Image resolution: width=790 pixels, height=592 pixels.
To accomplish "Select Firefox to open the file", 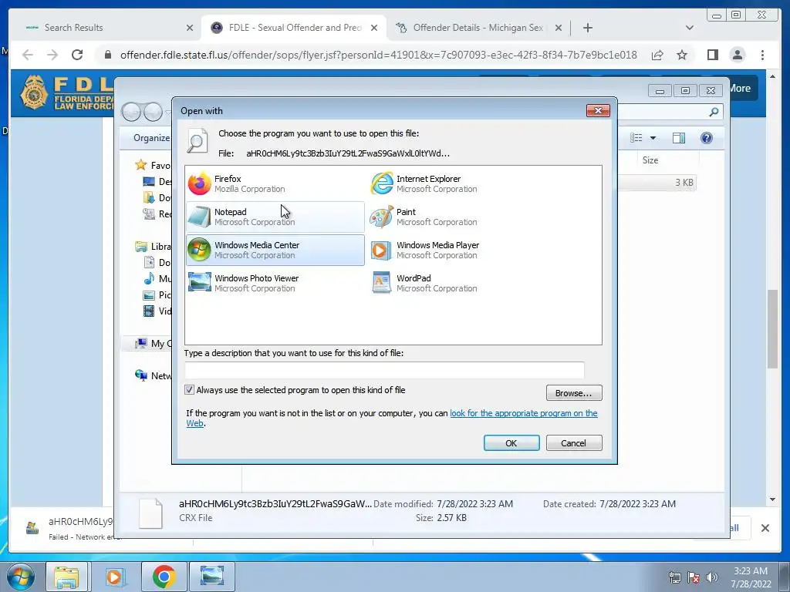I will tap(275, 183).
